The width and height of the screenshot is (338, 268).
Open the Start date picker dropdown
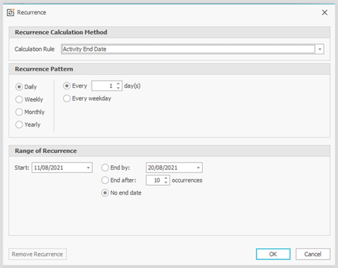88,168
